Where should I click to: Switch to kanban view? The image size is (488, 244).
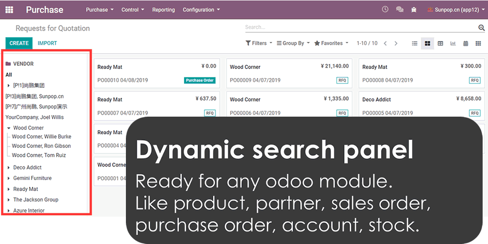pyautogui.click(x=427, y=43)
